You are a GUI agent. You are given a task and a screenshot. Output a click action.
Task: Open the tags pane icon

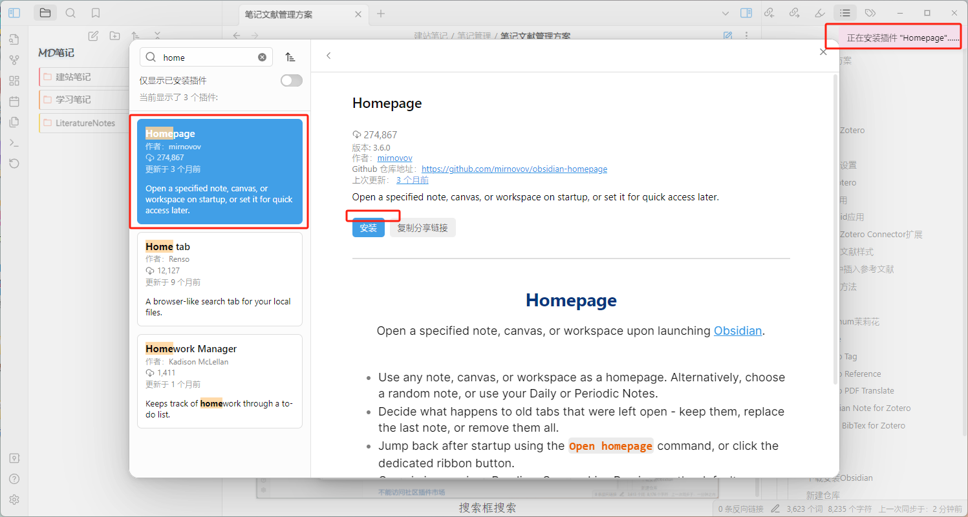click(870, 12)
